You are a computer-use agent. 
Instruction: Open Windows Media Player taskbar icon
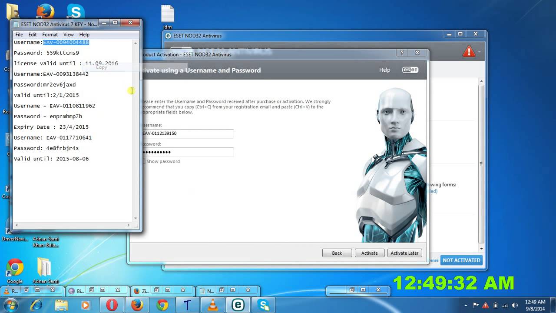click(86, 305)
